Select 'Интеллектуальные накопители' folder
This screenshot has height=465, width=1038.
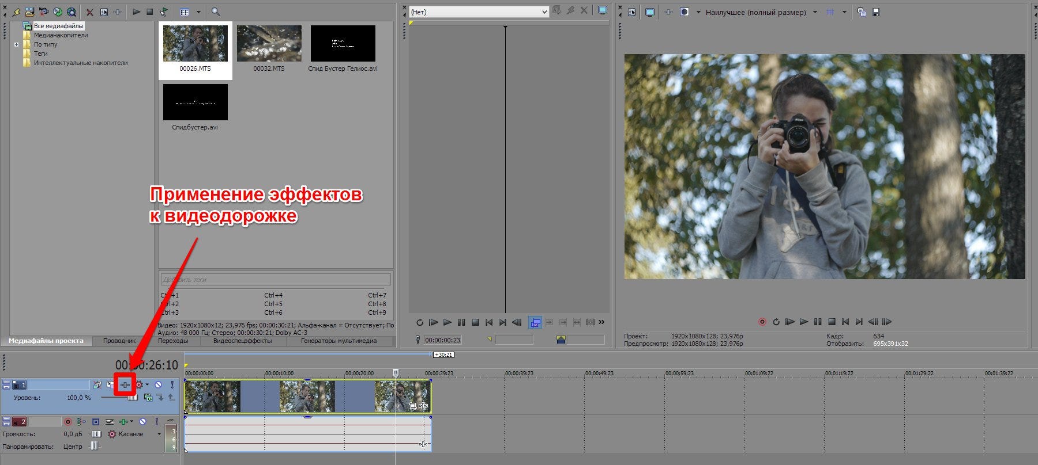[81, 63]
